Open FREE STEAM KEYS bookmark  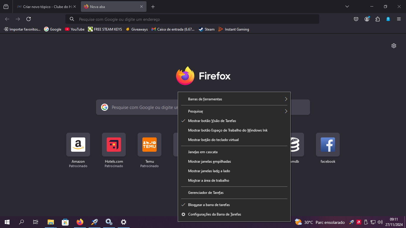pos(105,29)
